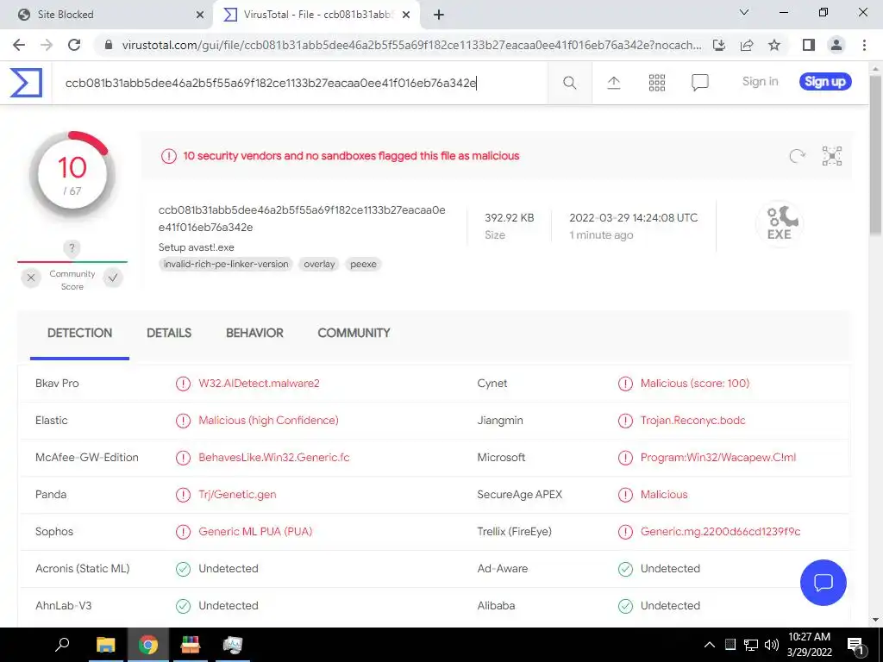
Task: Share this page via address bar icon
Action: pos(747,45)
